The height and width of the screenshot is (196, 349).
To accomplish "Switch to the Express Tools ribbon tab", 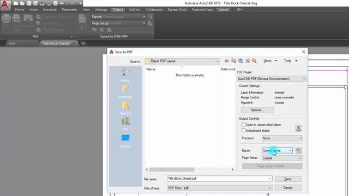I will coord(177,10).
